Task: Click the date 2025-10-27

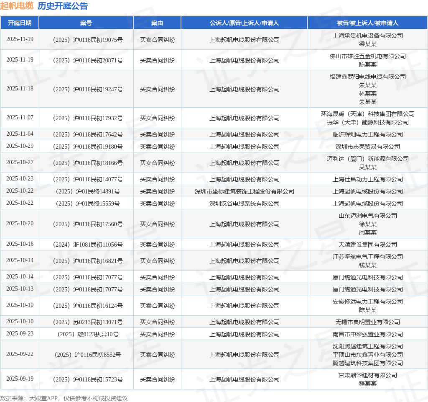Action: (20, 162)
